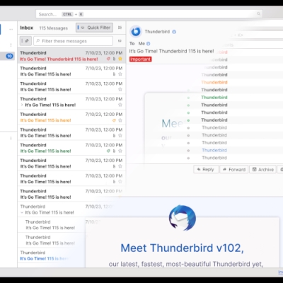Open the vertical dots menu above the unread badge
Viewport: 283px width, 283px height.
(11, 45)
